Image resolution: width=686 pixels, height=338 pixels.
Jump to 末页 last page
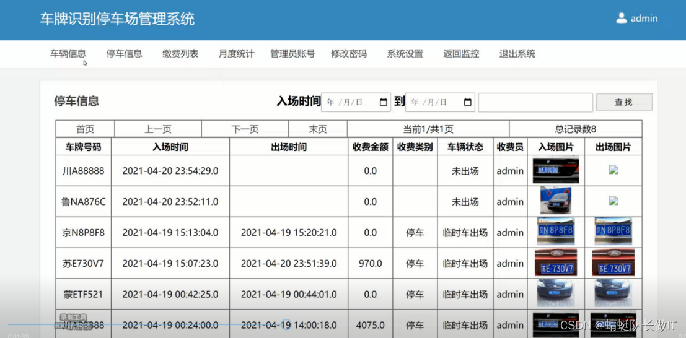pos(318,129)
